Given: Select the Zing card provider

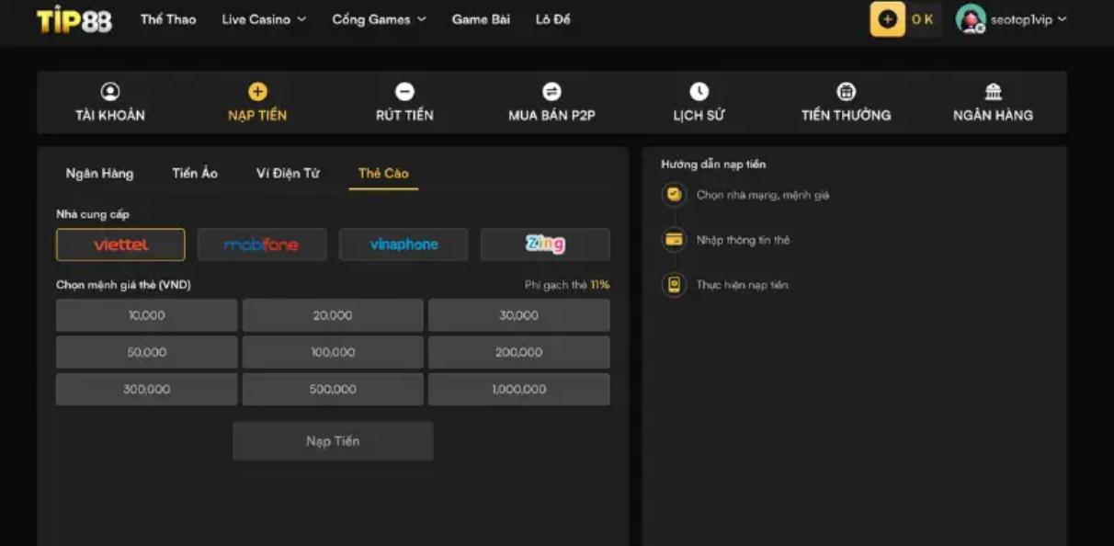Looking at the screenshot, I should [545, 245].
